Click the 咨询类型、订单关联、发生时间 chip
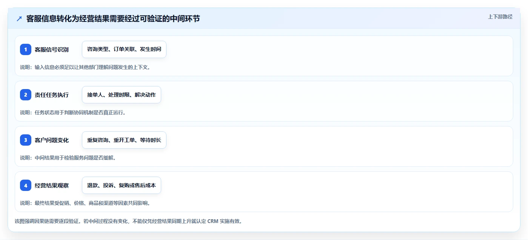This screenshot has height=240, width=528. (124, 49)
